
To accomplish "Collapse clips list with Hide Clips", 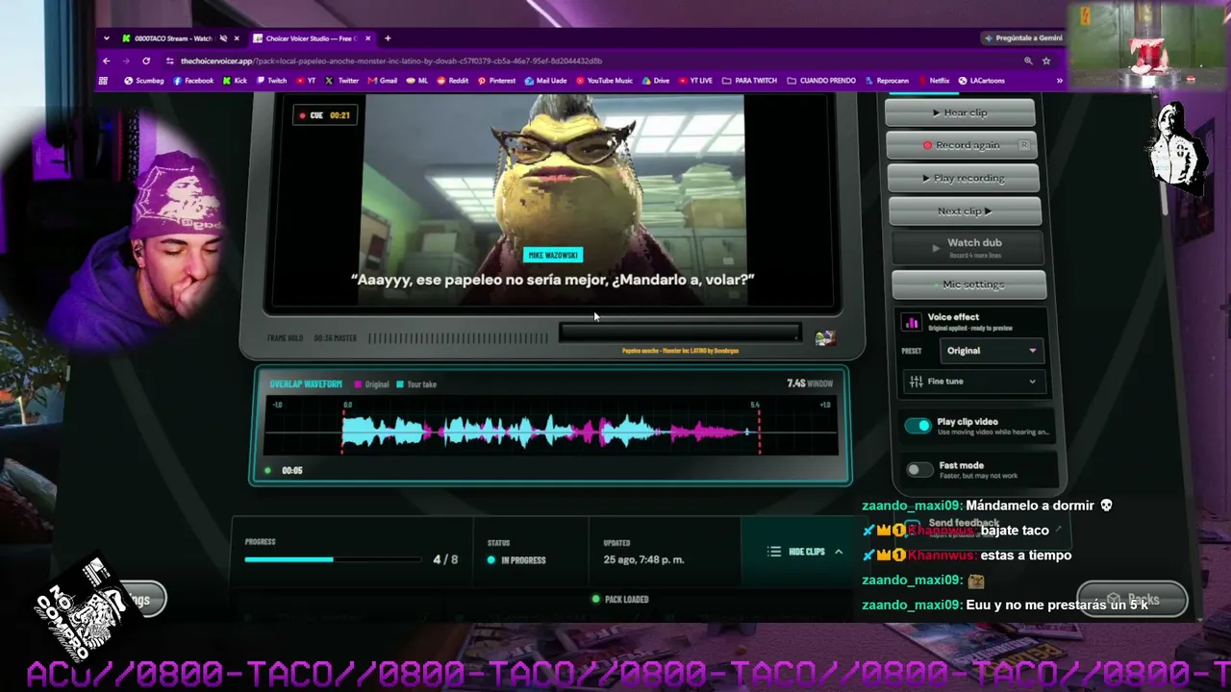I will click(x=806, y=552).
